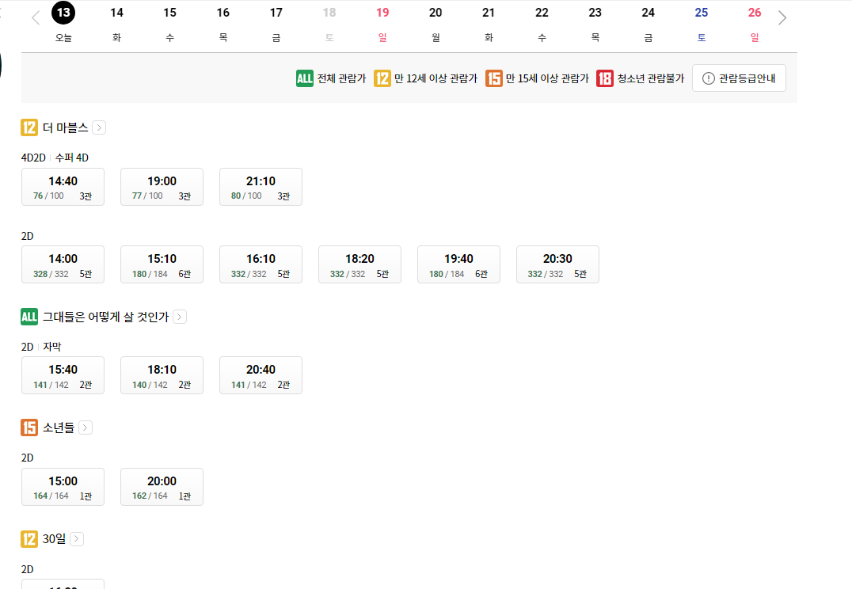Book 그대들은 어떻게 살 것인가 20:40 showtime

click(261, 375)
